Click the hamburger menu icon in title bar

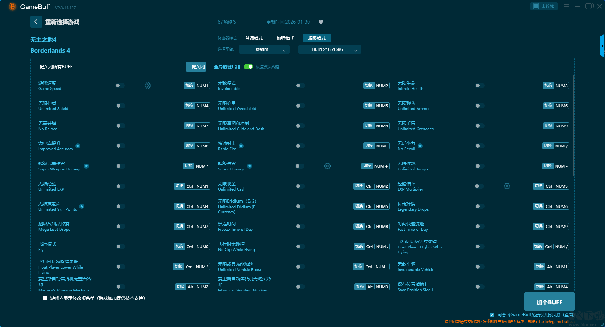pos(566,6)
